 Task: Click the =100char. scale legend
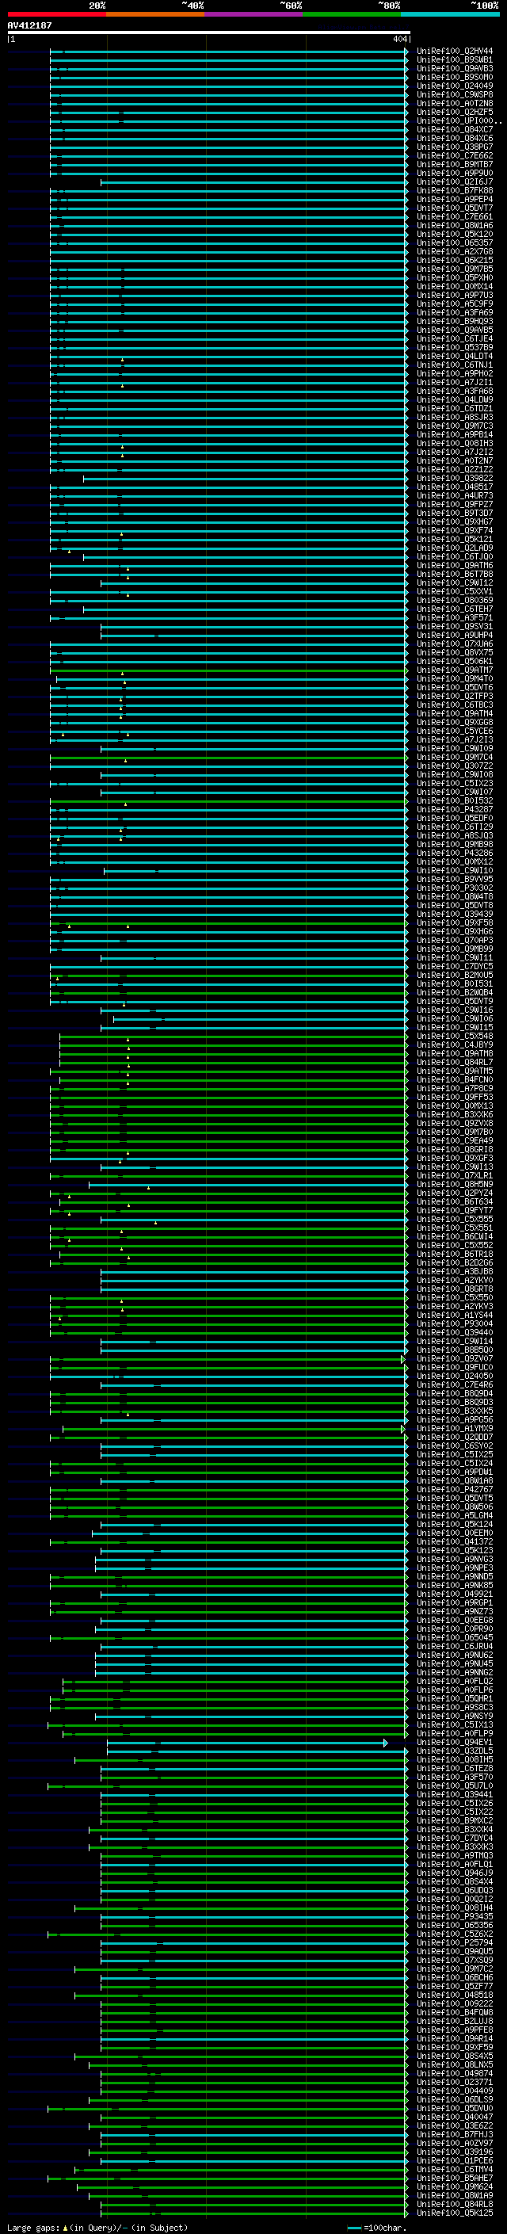point(377,2227)
